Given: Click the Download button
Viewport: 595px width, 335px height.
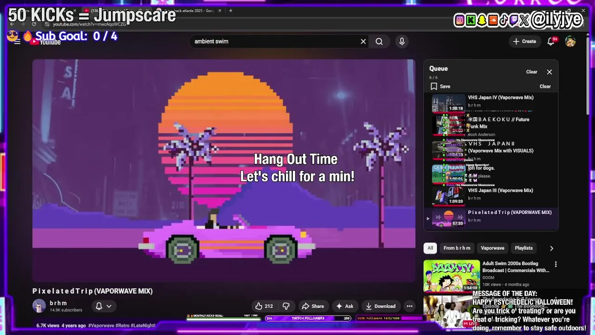Looking at the screenshot, I should pos(380,306).
